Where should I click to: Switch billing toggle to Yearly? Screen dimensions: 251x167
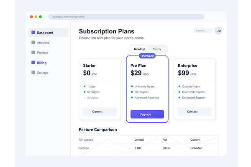coord(157,49)
